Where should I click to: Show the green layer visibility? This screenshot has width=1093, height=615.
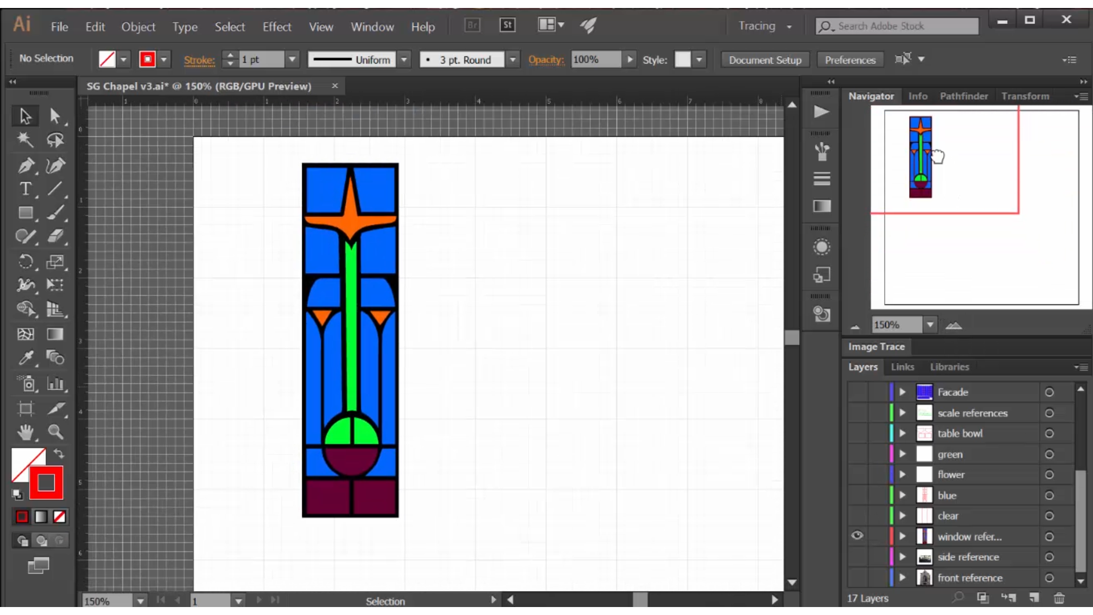coord(857,454)
